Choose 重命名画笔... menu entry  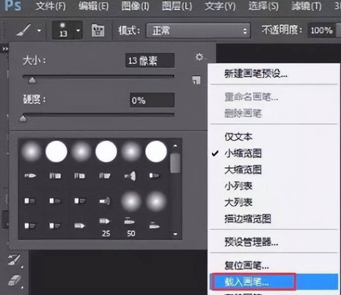pos(273,97)
